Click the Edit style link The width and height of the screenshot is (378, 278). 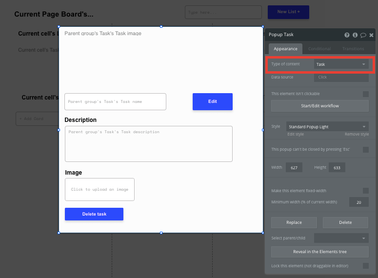point(295,134)
